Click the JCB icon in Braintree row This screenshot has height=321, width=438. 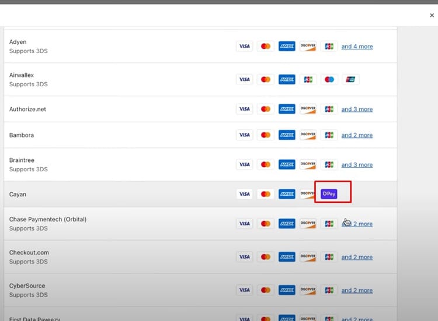pos(329,165)
